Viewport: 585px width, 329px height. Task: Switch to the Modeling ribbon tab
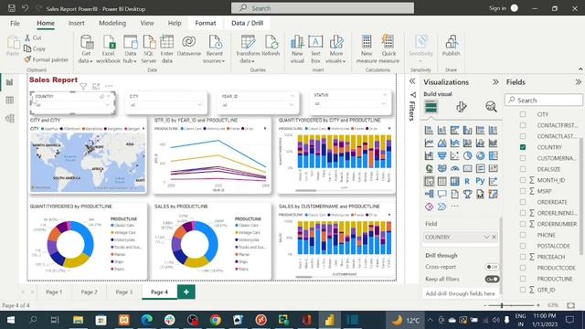coord(112,23)
